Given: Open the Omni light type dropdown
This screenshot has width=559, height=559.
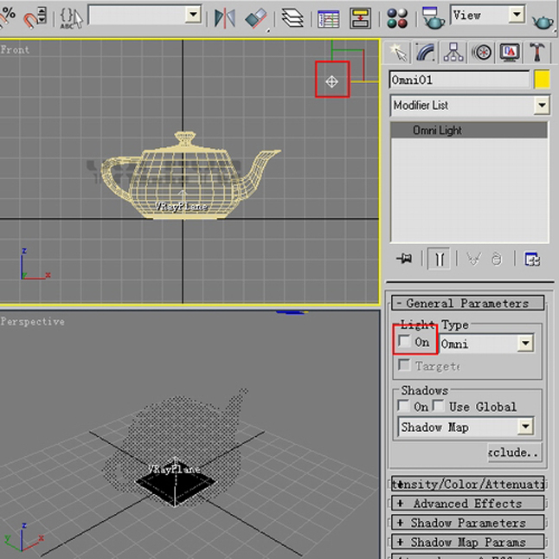Looking at the screenshot, I should tap(486, 344).
